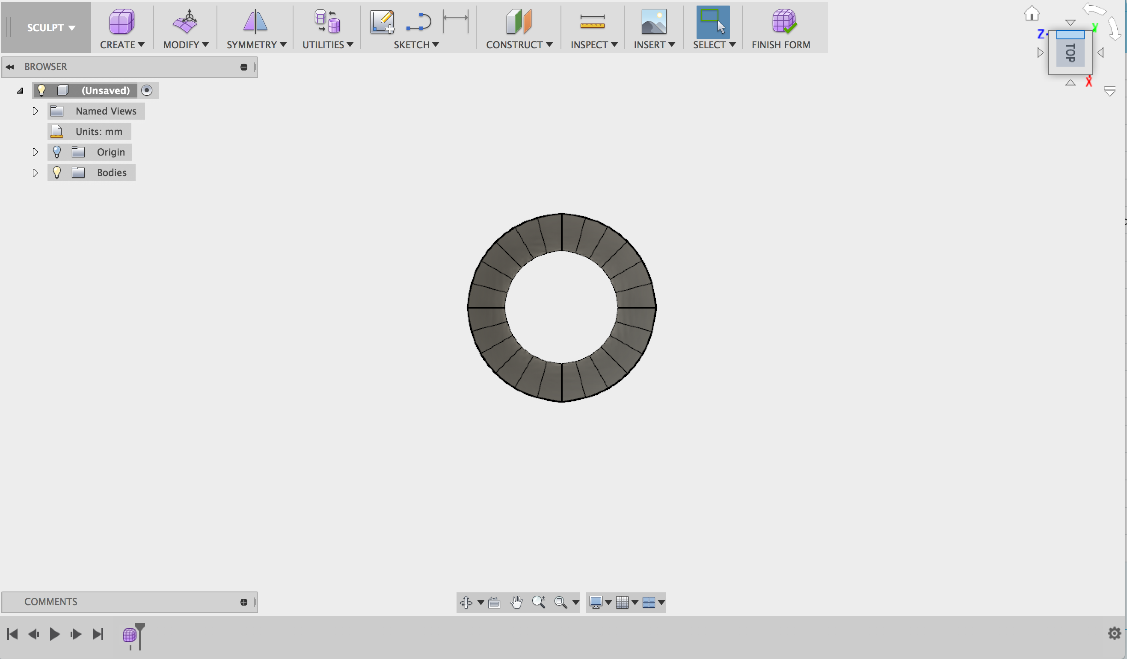Viewport: 1127px width, 659px height.
Task: Jump to timeline end
Action: pos(98,634)
